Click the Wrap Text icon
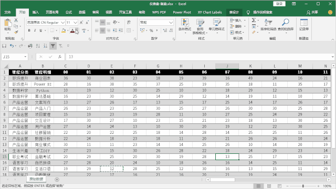This screenshot has width=336, height=189. [129, 22]
